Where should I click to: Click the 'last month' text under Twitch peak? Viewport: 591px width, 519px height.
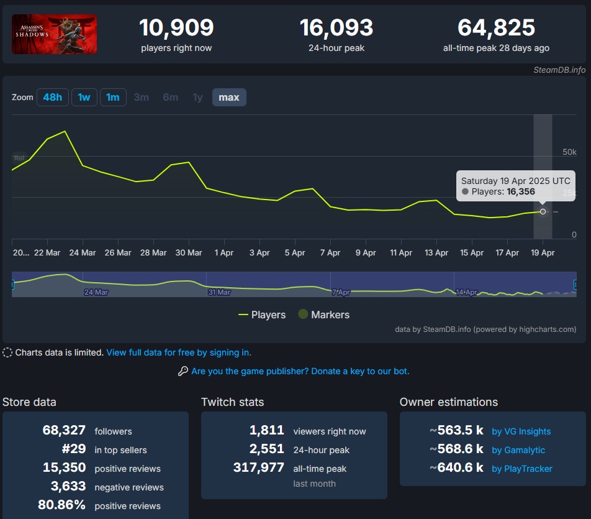click(x=314, y=484)
